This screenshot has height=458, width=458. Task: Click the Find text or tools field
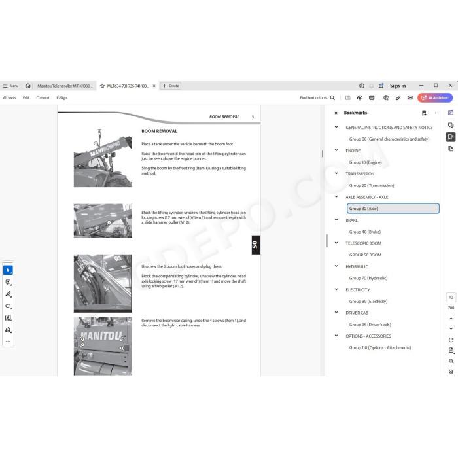[313, 98]
